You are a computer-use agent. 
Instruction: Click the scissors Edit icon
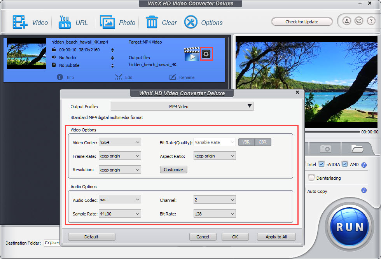119,77
